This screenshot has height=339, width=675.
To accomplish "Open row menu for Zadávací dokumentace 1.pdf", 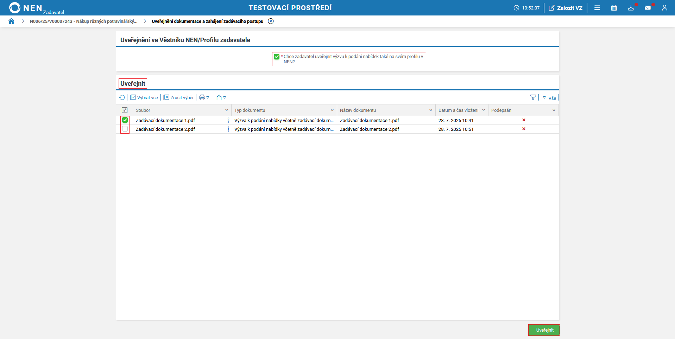I will point(228,120).
